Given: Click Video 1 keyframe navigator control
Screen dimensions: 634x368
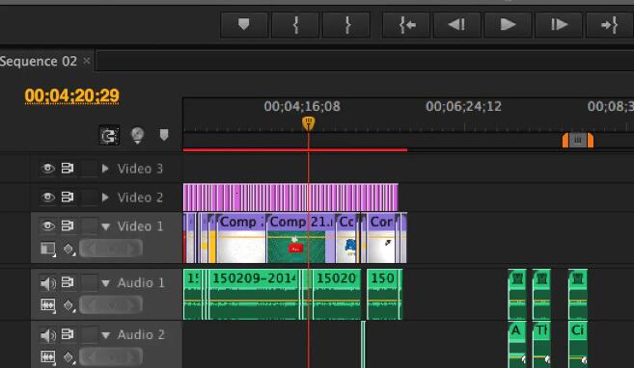Looking at the screenshot, I should coord(111,249).
